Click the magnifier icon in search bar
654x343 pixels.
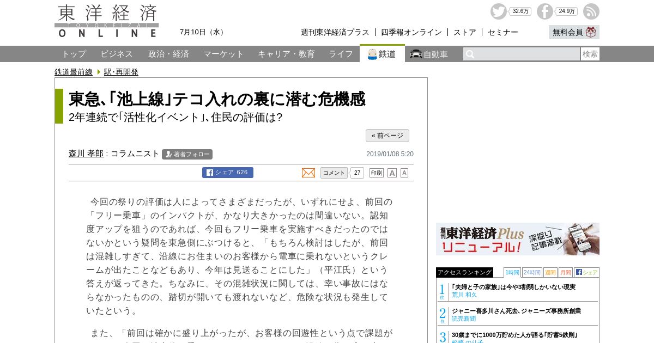point(470,54)
